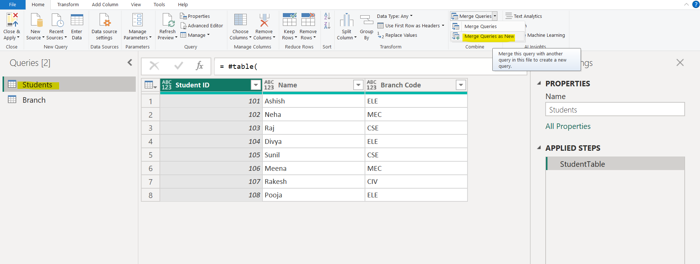Screen dimensions: 700x264
Task: Click the Split Column icon
Action: pyautogui.click(x=346, y=20)
